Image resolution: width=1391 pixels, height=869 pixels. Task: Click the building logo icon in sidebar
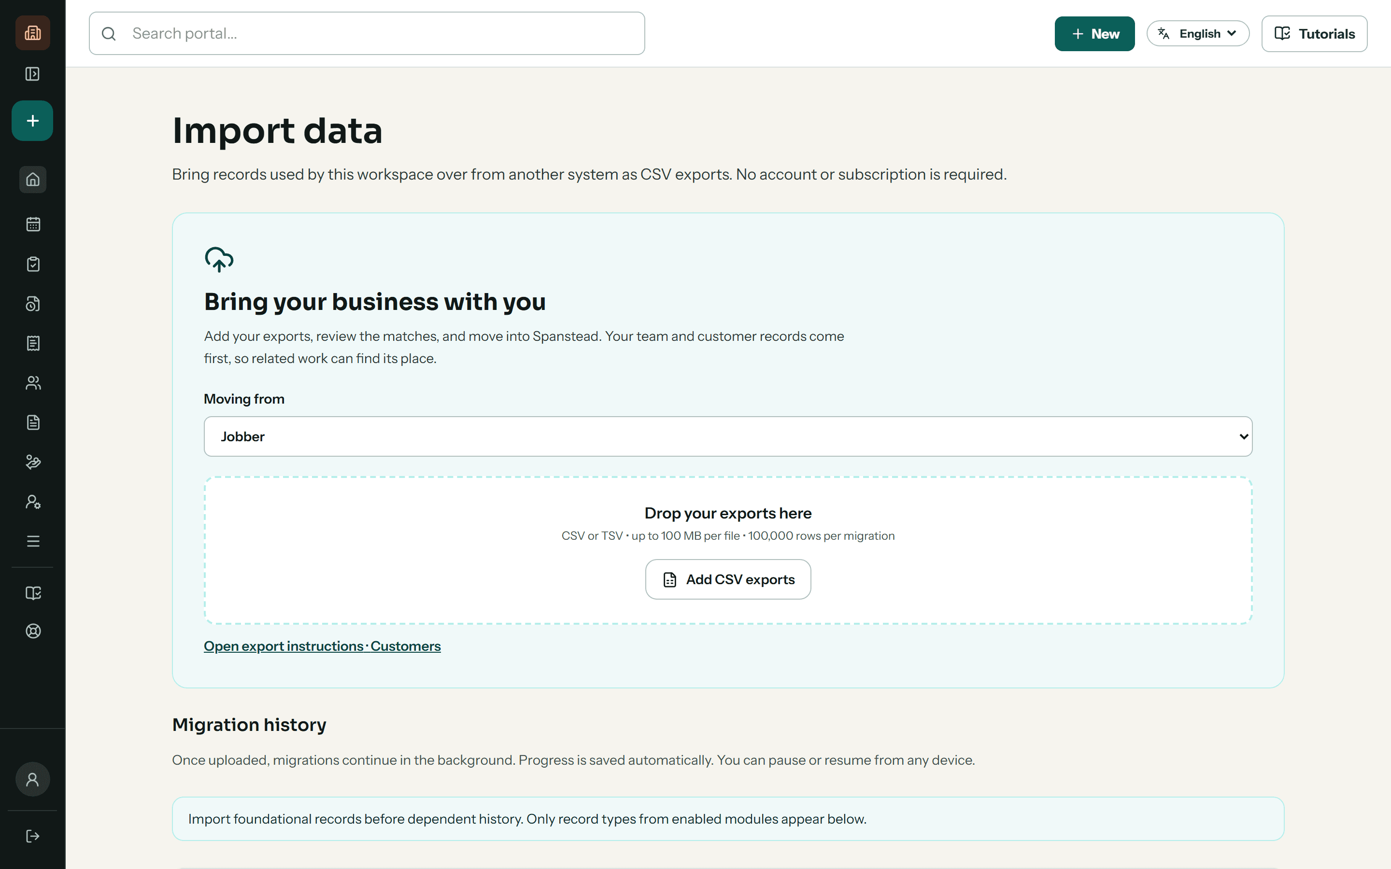pos(33,33)
